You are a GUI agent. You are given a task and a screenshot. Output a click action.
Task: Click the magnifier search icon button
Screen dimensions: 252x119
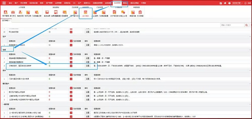247,25
